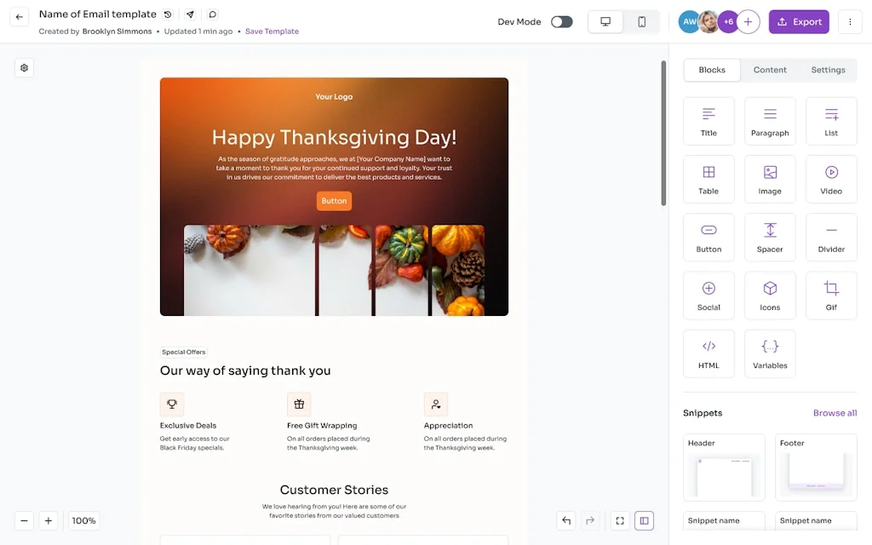Screen dimensions: 872x545
Task: Open the three-dot more options menu
Action: [850, 21]
